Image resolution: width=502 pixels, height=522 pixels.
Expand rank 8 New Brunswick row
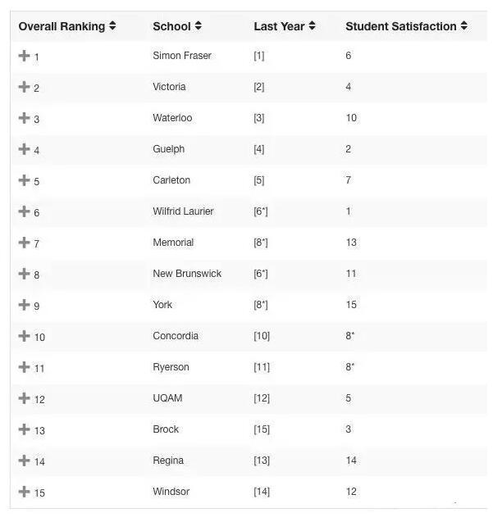tap(25, 273)
